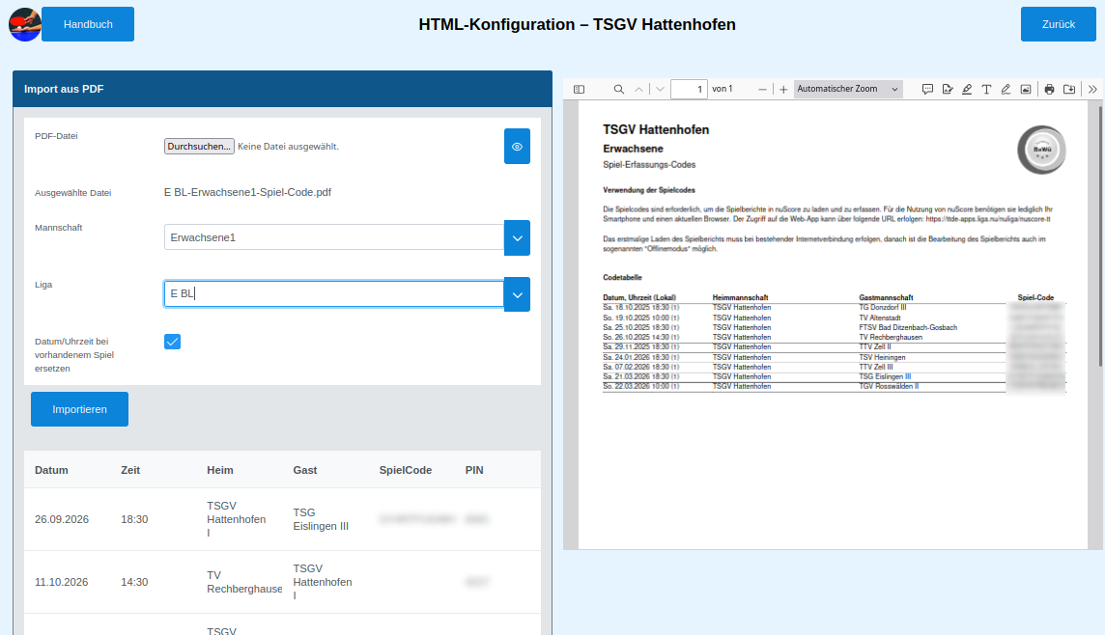This screenshot has height=635, width=1105.
Task: Download the PDF with save icon
Action: pos(1069,90)
